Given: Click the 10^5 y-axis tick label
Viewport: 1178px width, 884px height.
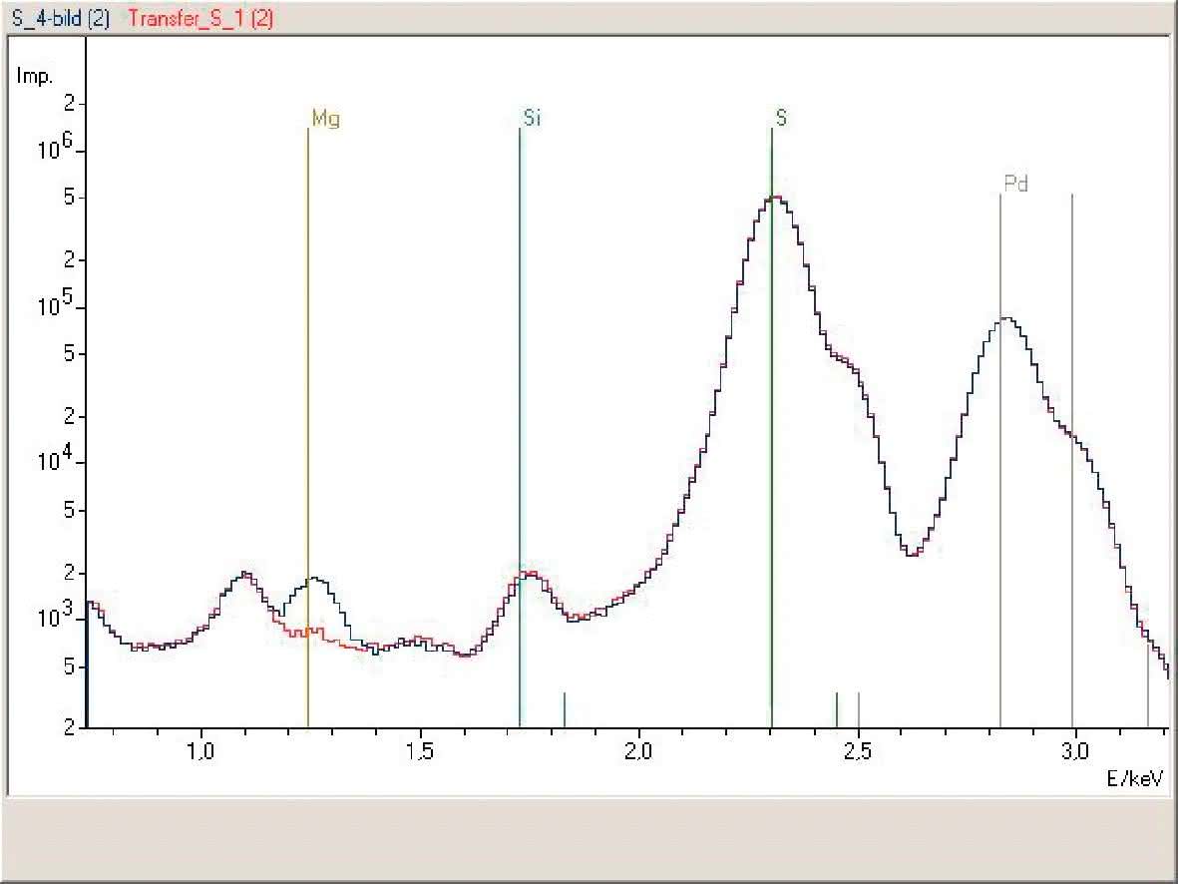Looking at the screenshot, I should tap(56, 303).
